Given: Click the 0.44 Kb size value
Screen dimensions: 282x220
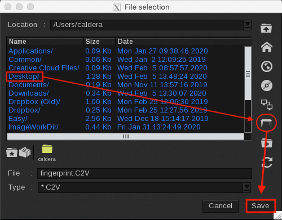Looking at the screenshot, I should 98,127.
